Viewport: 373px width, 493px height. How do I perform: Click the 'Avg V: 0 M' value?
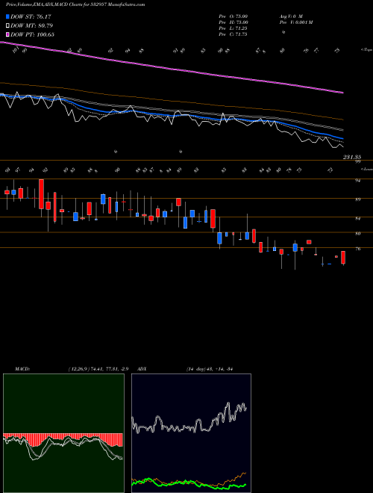(290, 16)
